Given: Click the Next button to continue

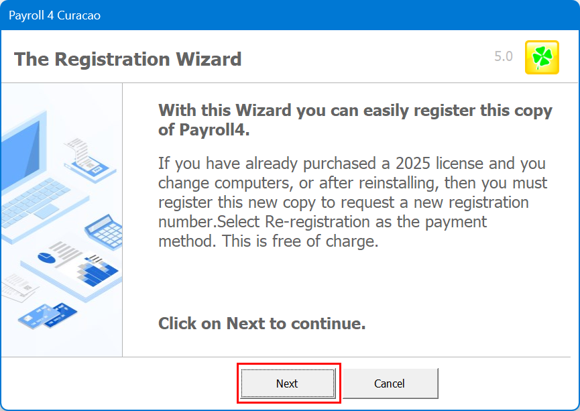Looking at the screenshot, I should [287, 384].
